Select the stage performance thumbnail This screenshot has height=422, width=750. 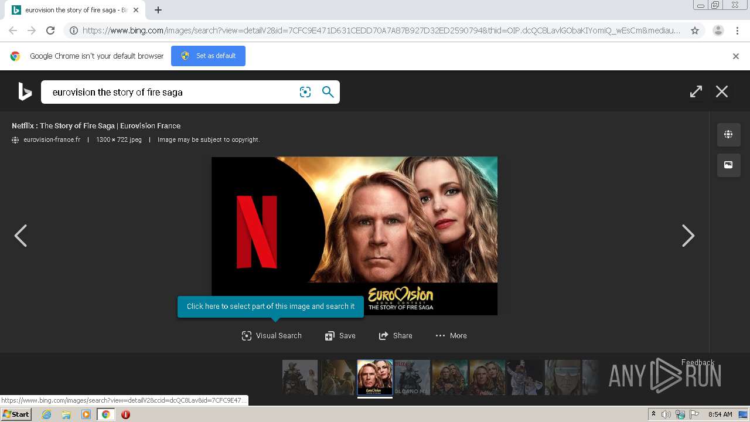(x=525, y=377)
